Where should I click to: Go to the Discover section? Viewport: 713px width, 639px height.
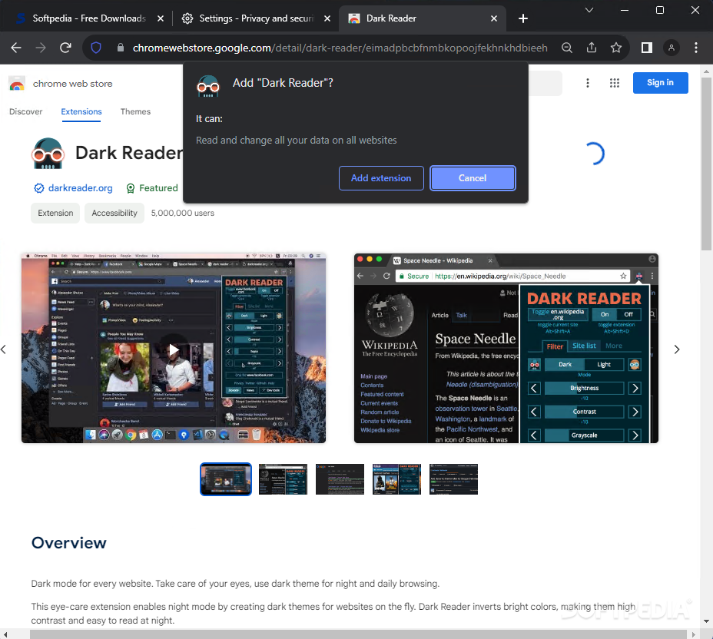[x=25, y=112]
